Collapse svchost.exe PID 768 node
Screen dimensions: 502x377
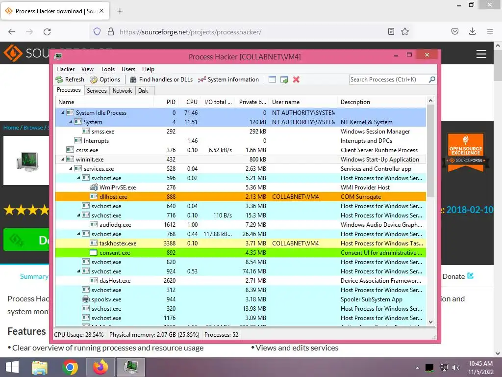[78, 234]
